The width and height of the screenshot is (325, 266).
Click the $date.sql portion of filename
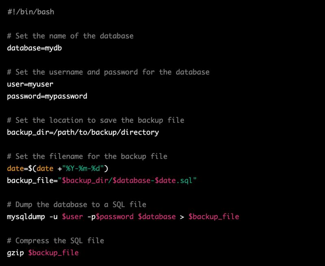pos(173,180)
